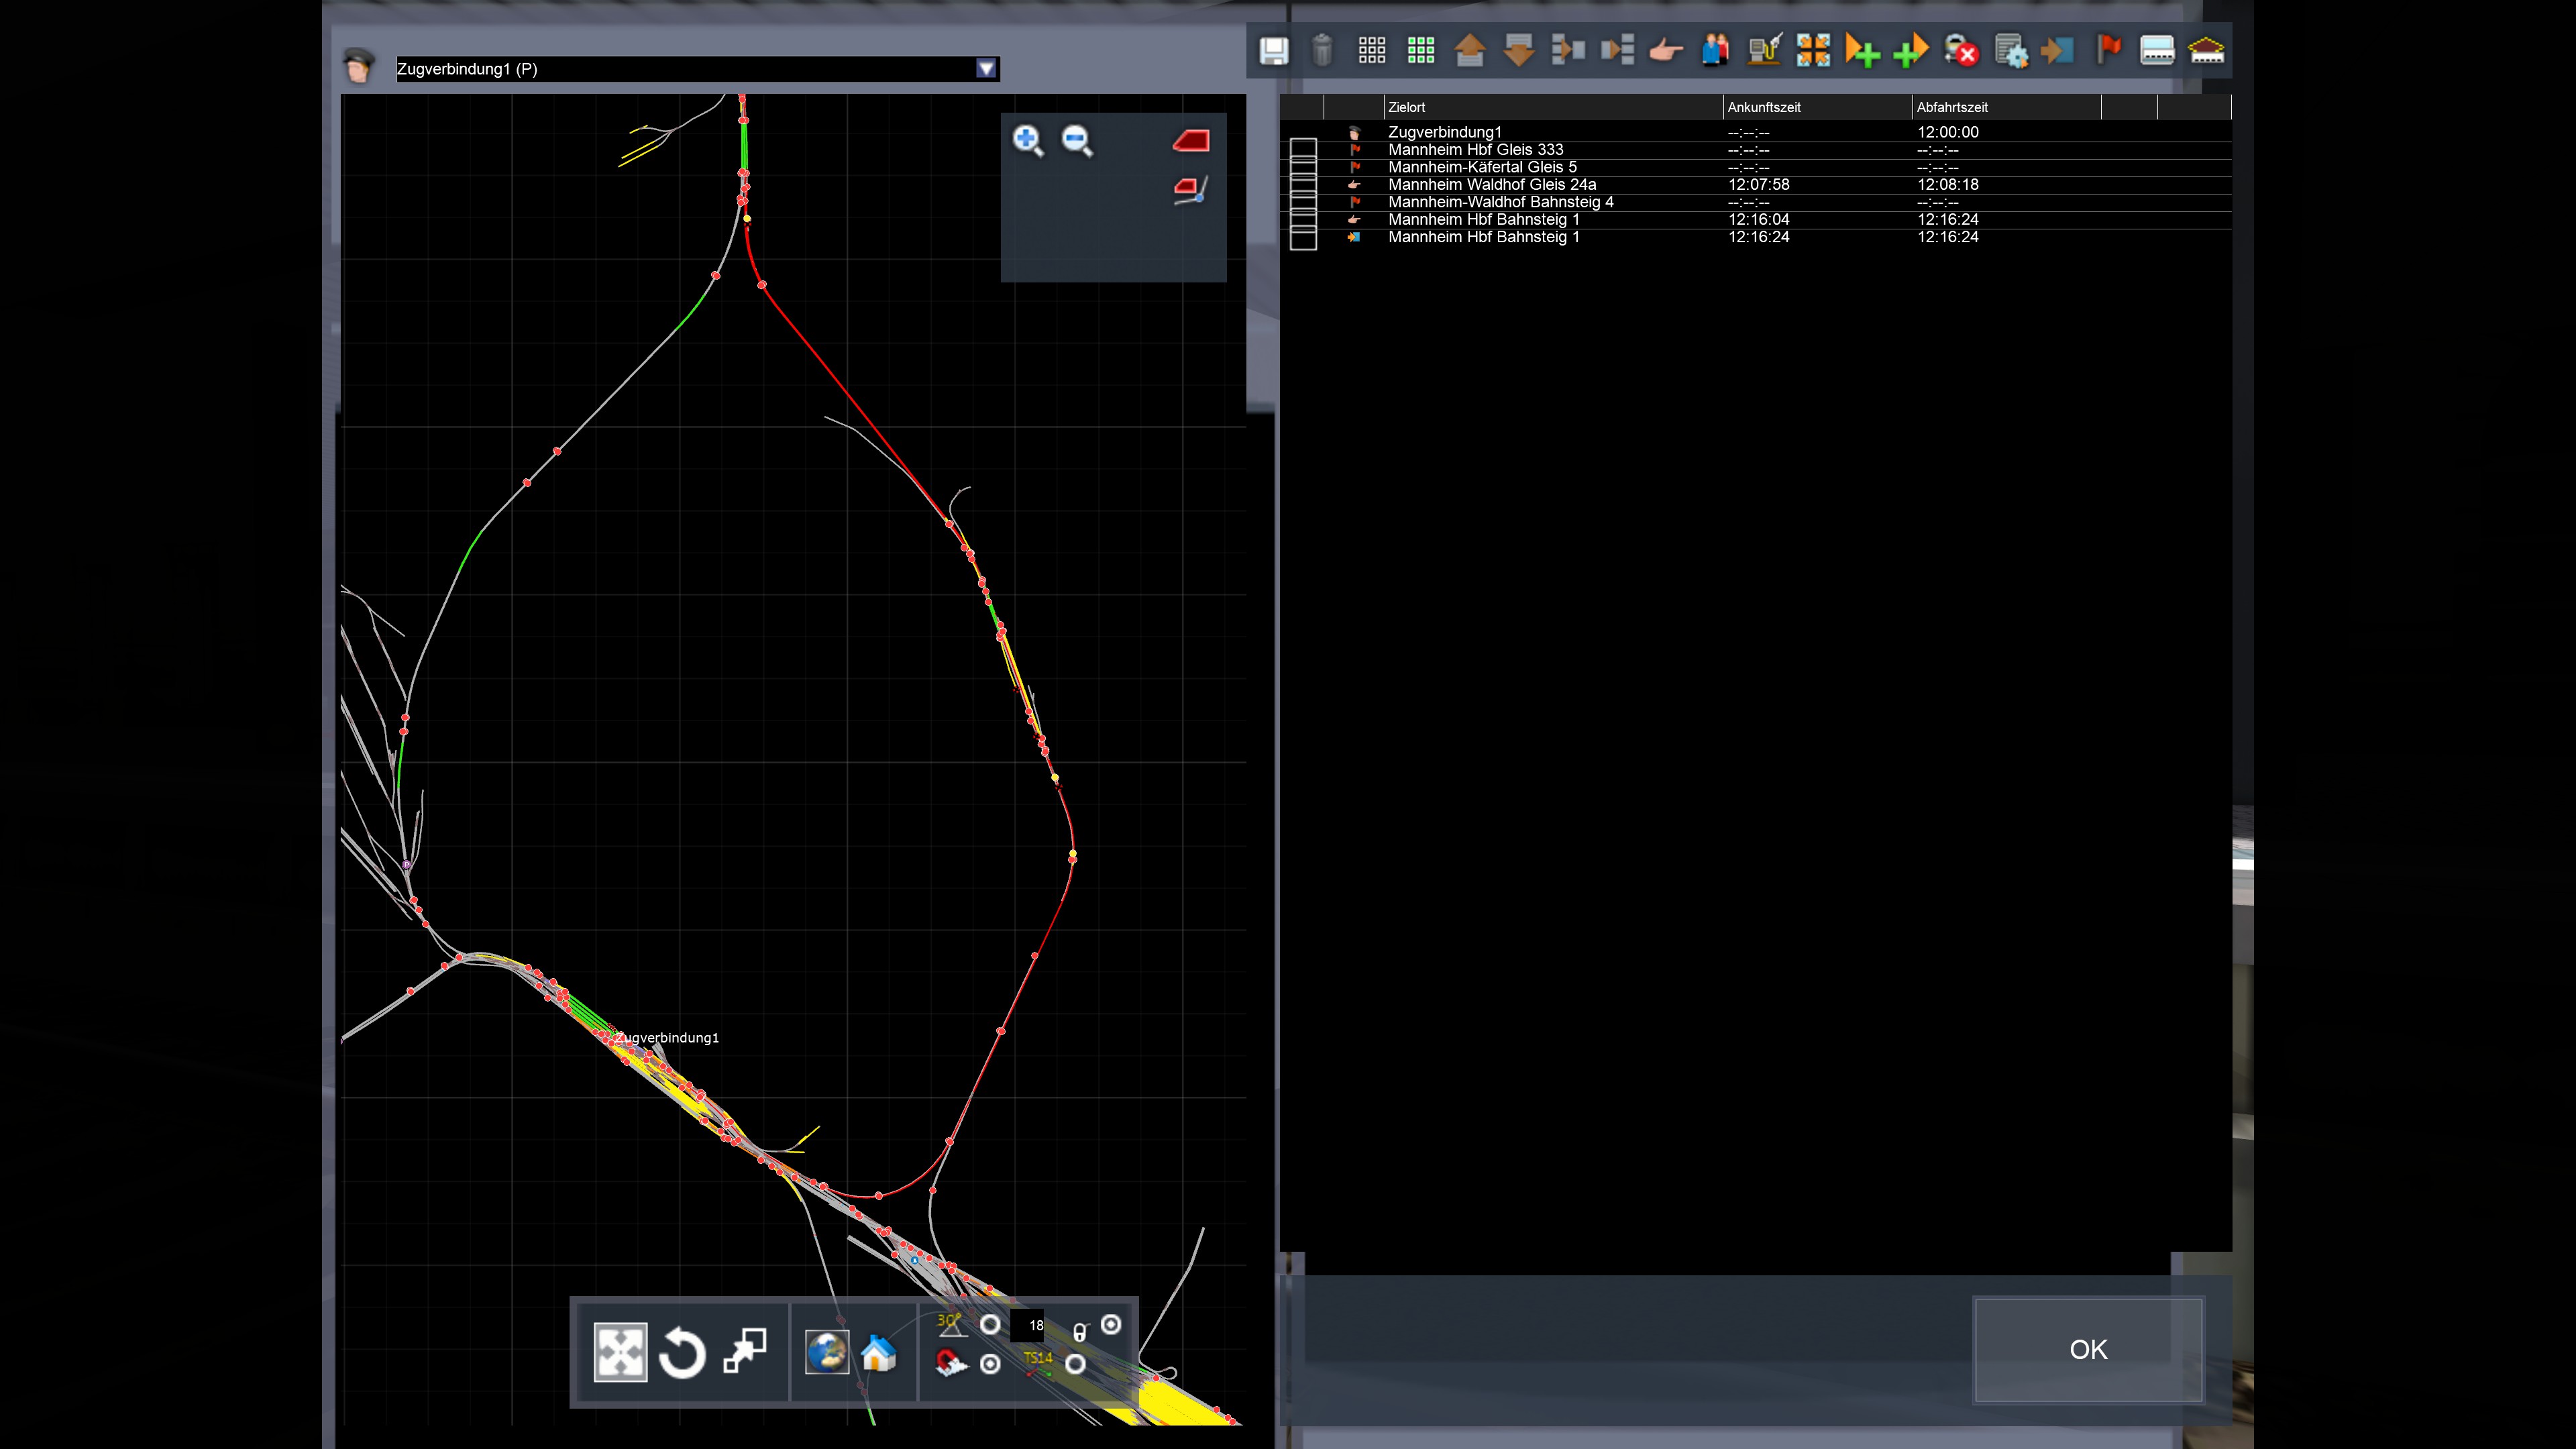Toggle the magnet snap option
Screen dimensions: 2576x1449
click(990, 1364)
